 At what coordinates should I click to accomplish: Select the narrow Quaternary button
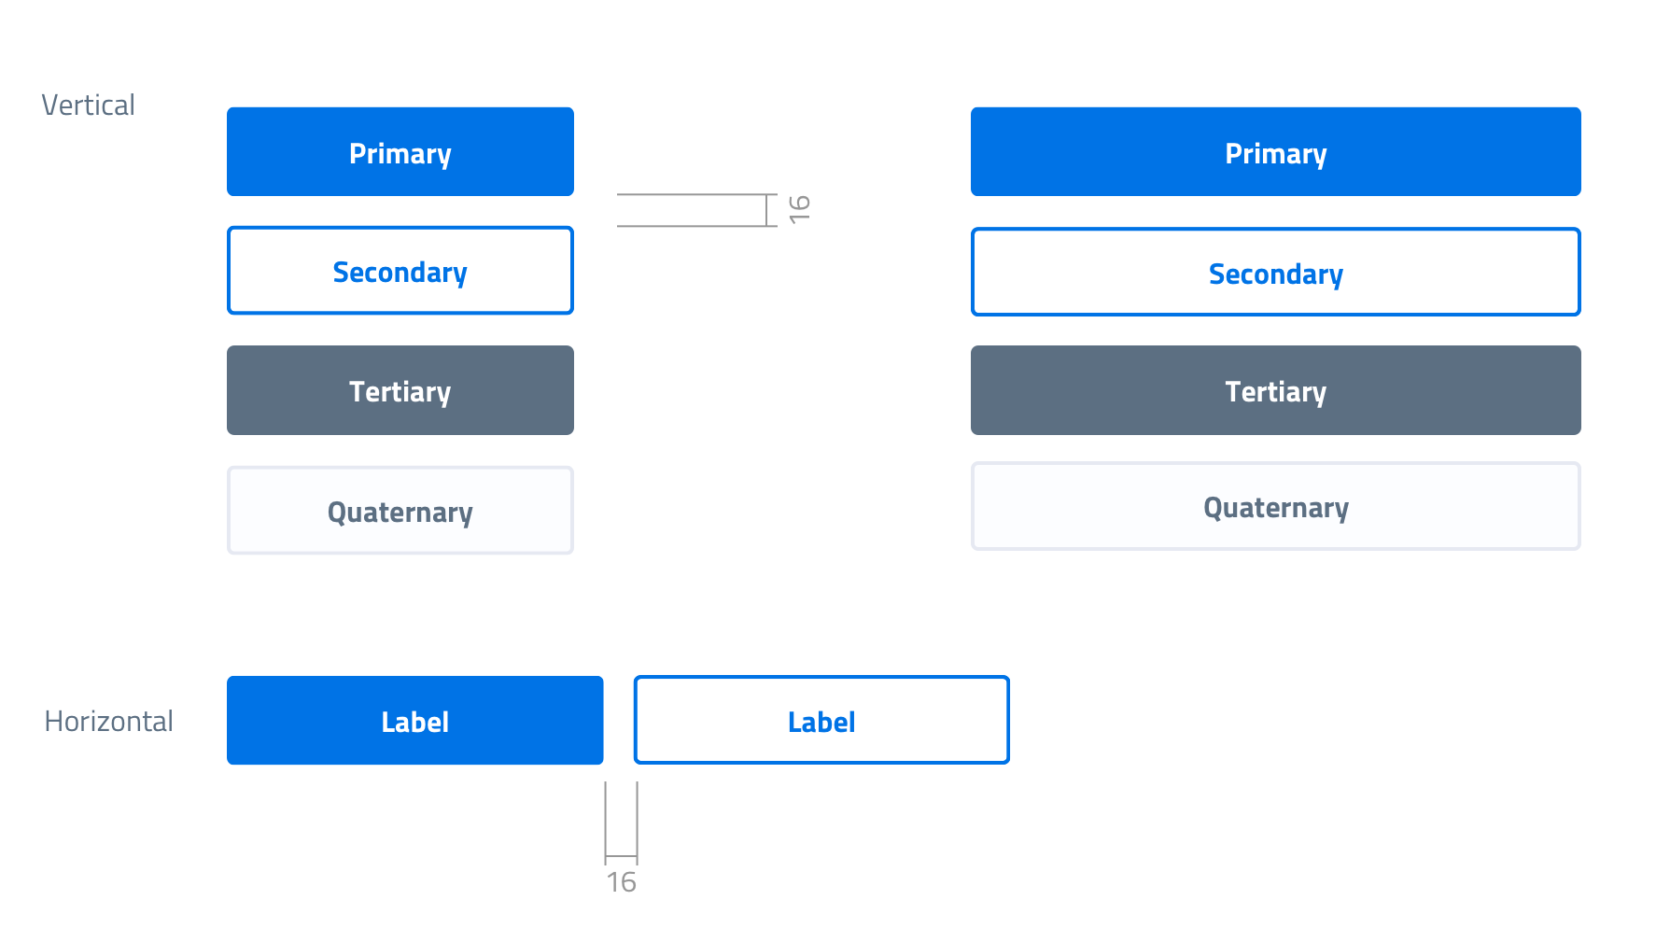point(400,511)
